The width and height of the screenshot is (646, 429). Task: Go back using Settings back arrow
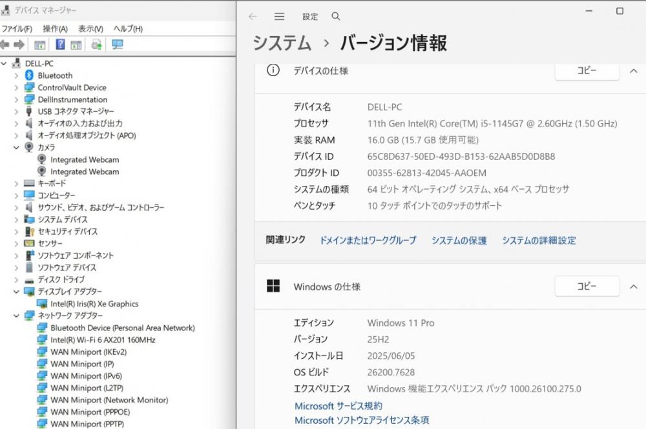click(x=253, y=17)
